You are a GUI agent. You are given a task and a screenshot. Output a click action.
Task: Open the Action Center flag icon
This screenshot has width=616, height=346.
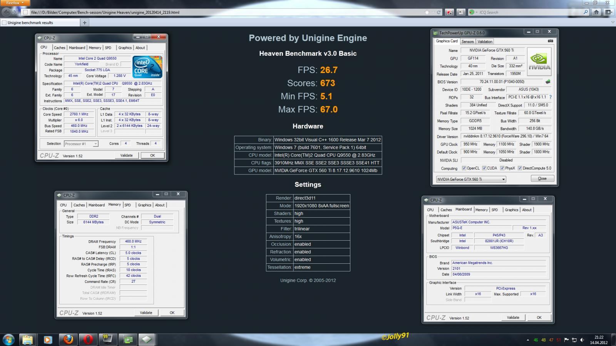(566, 340)
